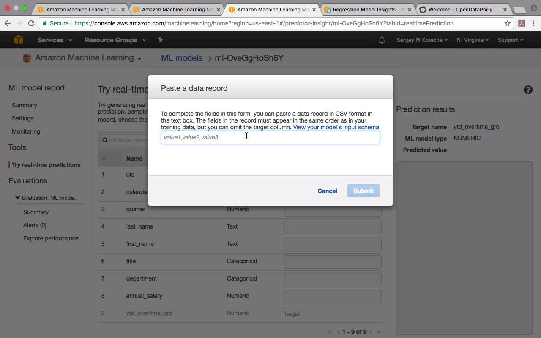Click the search magnifier icon in attribute filter
This screenshot has height=338, width=541.
tap(104, 140)
